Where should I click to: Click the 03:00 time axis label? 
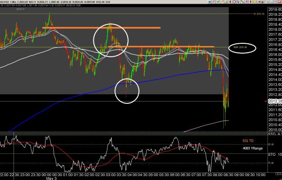(x=111, y=175)
